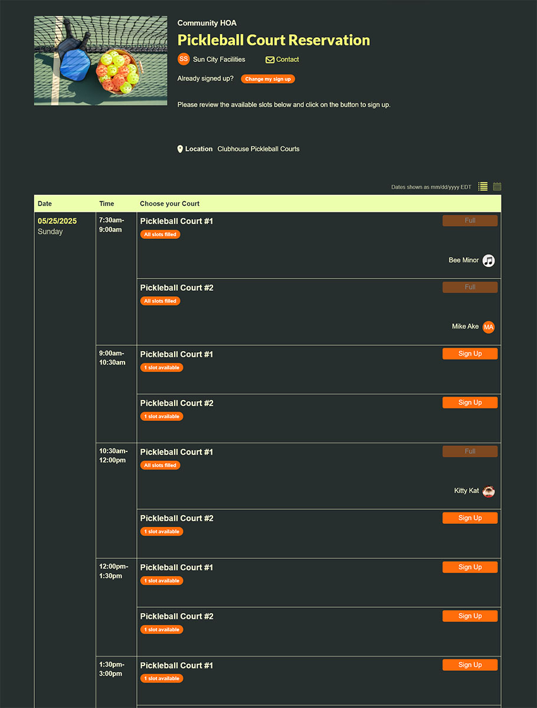Switch to calendar view icon
Screen dimensions: 537x708
(x=497, y=186)
